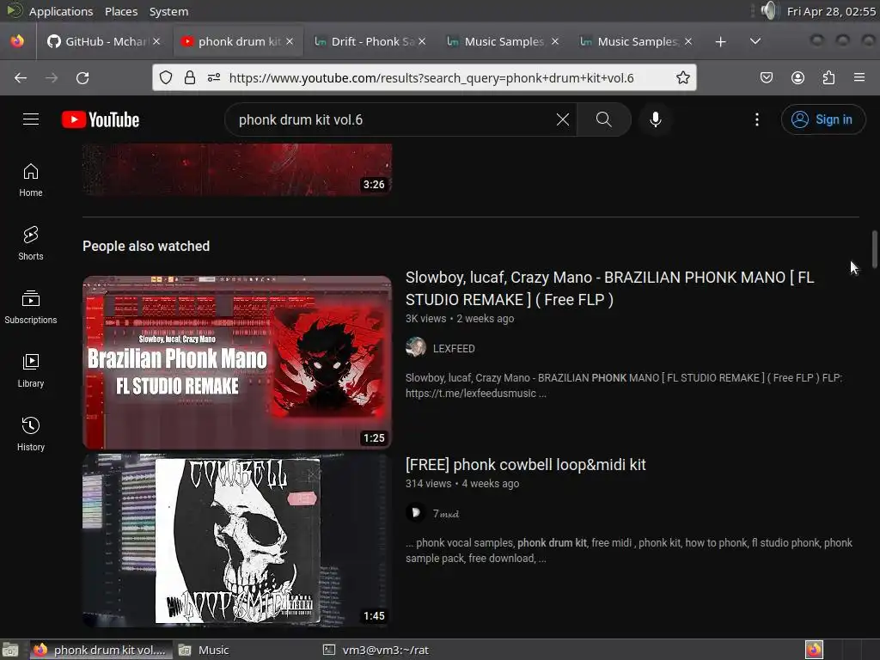This screenshot has width=880, height=660.
Task: Click the clock showing Fri Apr 28
Action: tap(831, 11)
